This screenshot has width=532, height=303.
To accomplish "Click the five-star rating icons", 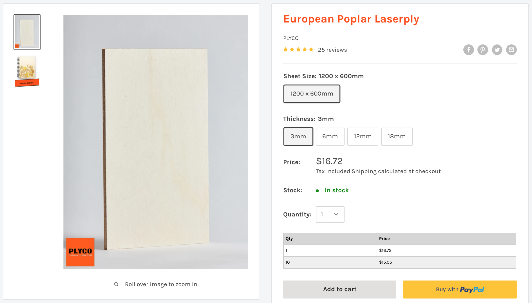I will tap(298, 50).
